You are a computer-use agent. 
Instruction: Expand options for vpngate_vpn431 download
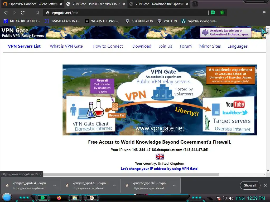pos(114,185)
